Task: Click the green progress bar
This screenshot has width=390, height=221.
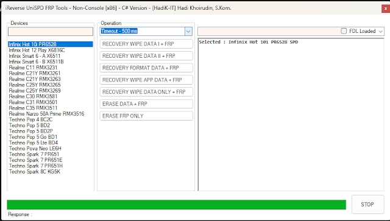Action: click(x=176, y=205)
